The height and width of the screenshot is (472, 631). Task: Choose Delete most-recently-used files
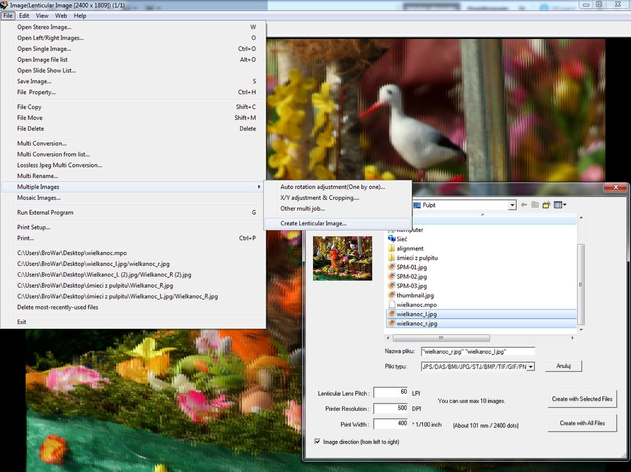pyautogui.click(x=133, y=307)
